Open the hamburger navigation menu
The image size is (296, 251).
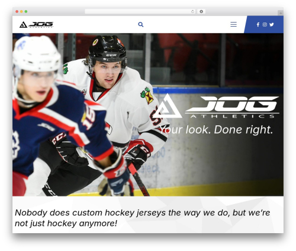click(233, 24)
